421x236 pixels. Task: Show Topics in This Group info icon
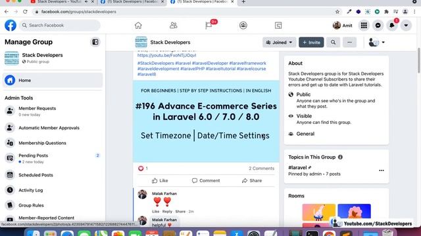pos(340,157)
